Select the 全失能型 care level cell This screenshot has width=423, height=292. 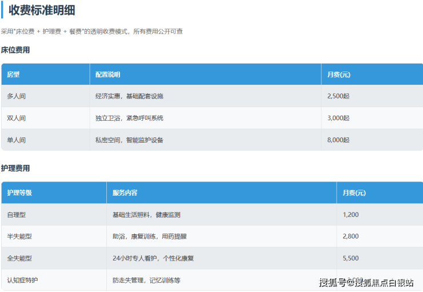[x=19, y=258]
